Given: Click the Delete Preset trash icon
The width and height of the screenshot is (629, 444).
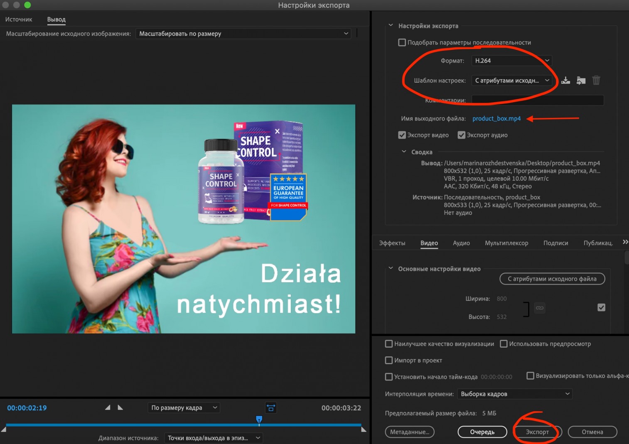Looking at the screenshot, I should click(596, 80).
